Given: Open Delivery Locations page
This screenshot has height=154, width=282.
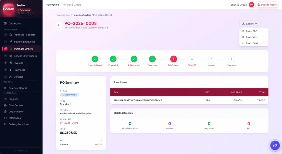Looking at the screenshot, I should pyautogui.click(x=17, y=124).
